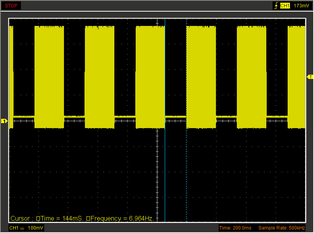Click the cursor Time = 144mS readout
Image resolution: width=314 pixels, height=233 pixels.
click(59, 218)
